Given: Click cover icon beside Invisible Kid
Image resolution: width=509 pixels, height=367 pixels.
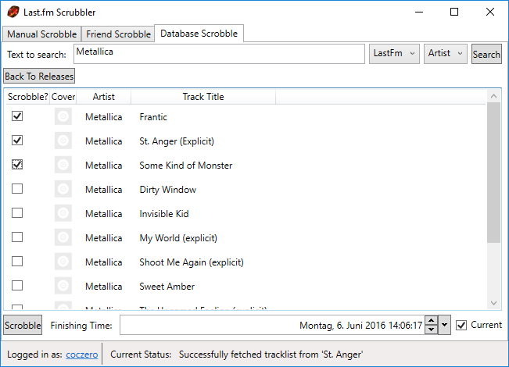Looking at the screenshot, I should coord(63,213).
